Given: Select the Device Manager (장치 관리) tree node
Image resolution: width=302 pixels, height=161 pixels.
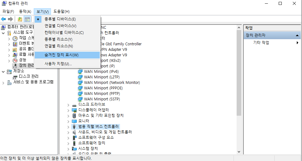Looking at the screenshot, I should (27, 66).
